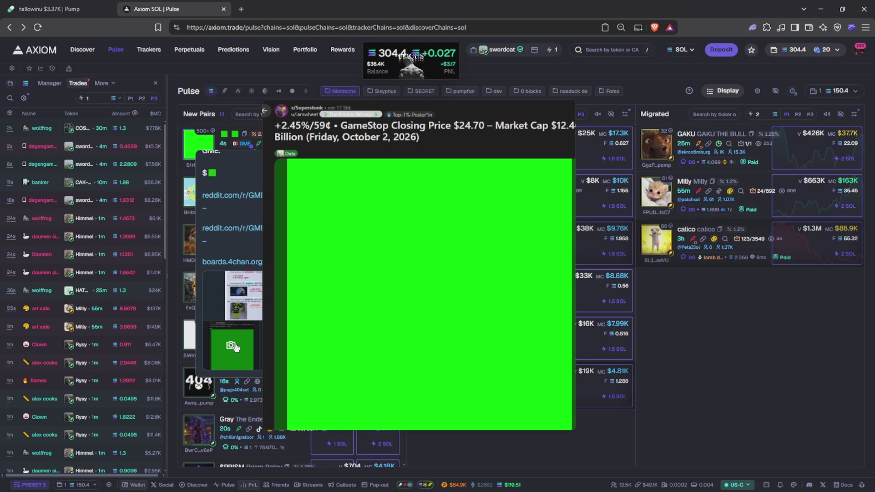
Task: Open PnL tracker in bottom bar
Action: tap(249, 485)
